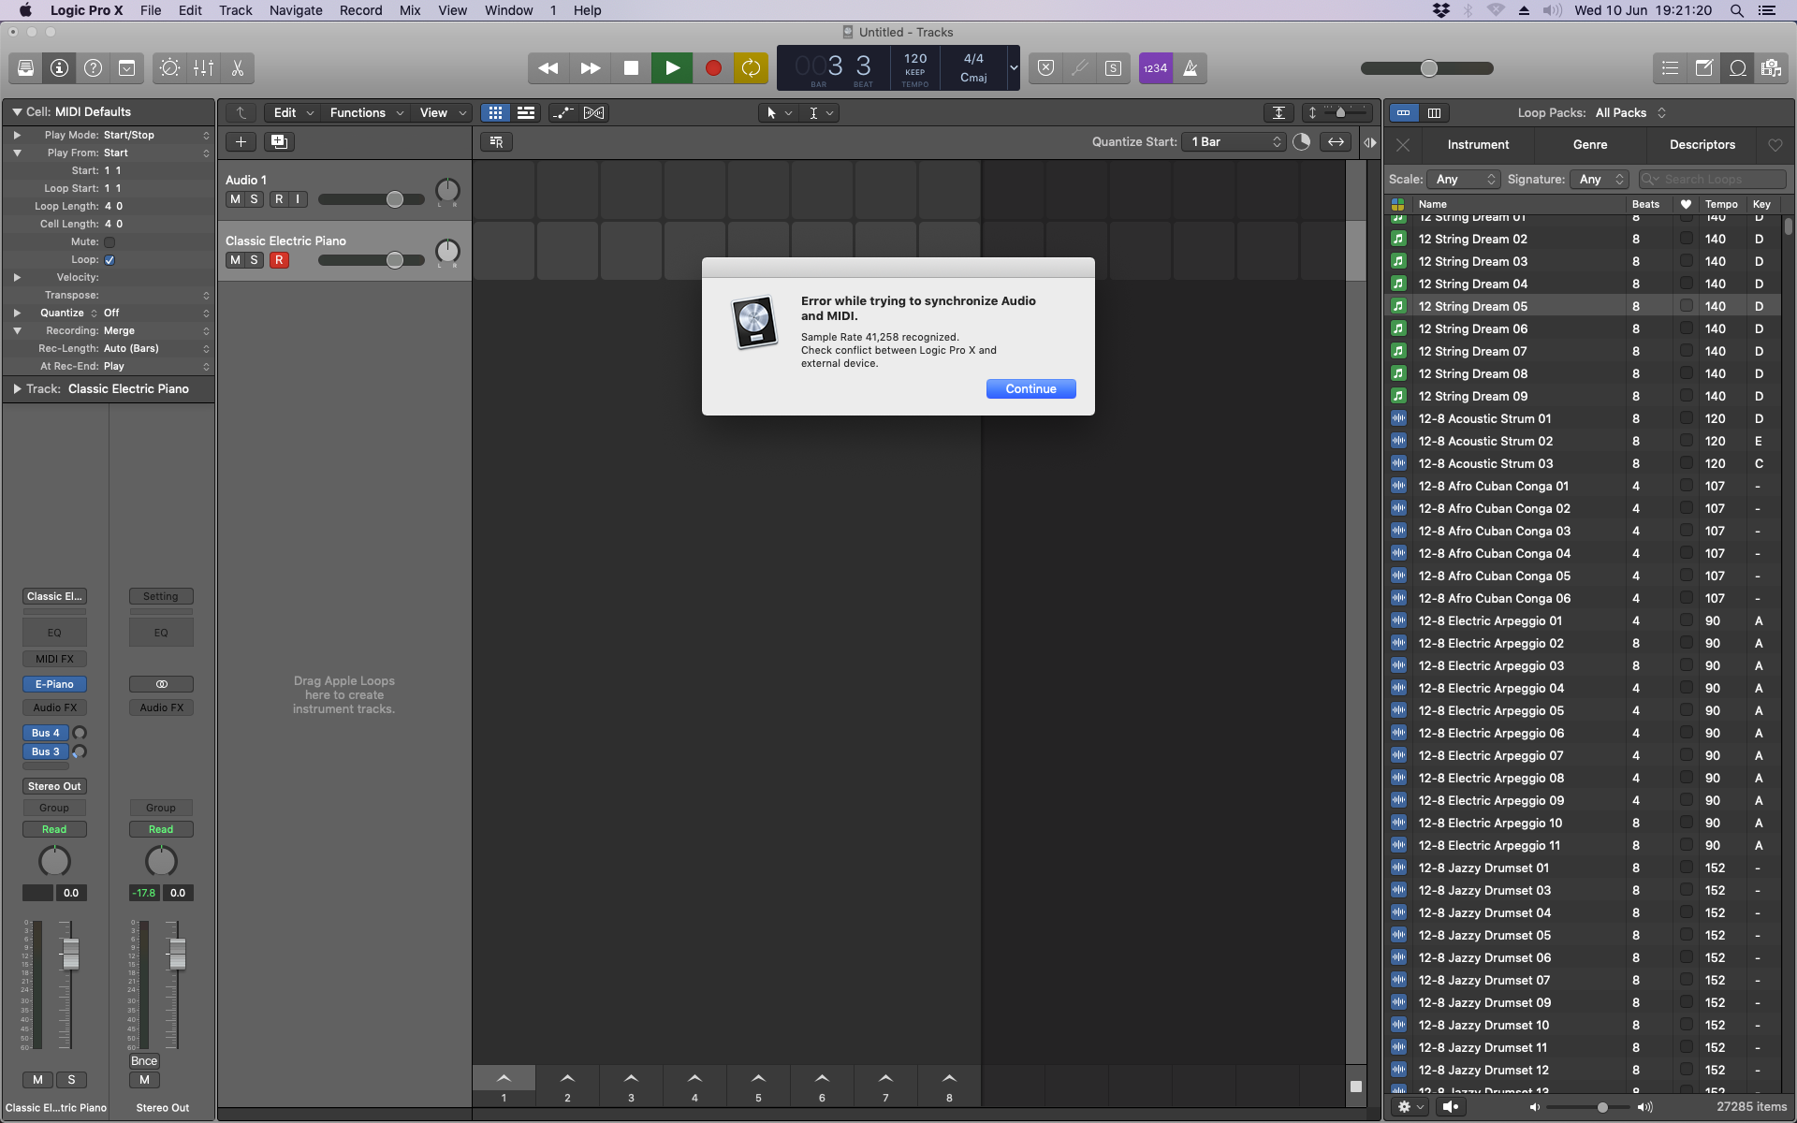Open the Editors scissors icon
The height and width of the screenshot is (1123, 1797).
coord(237,68)
